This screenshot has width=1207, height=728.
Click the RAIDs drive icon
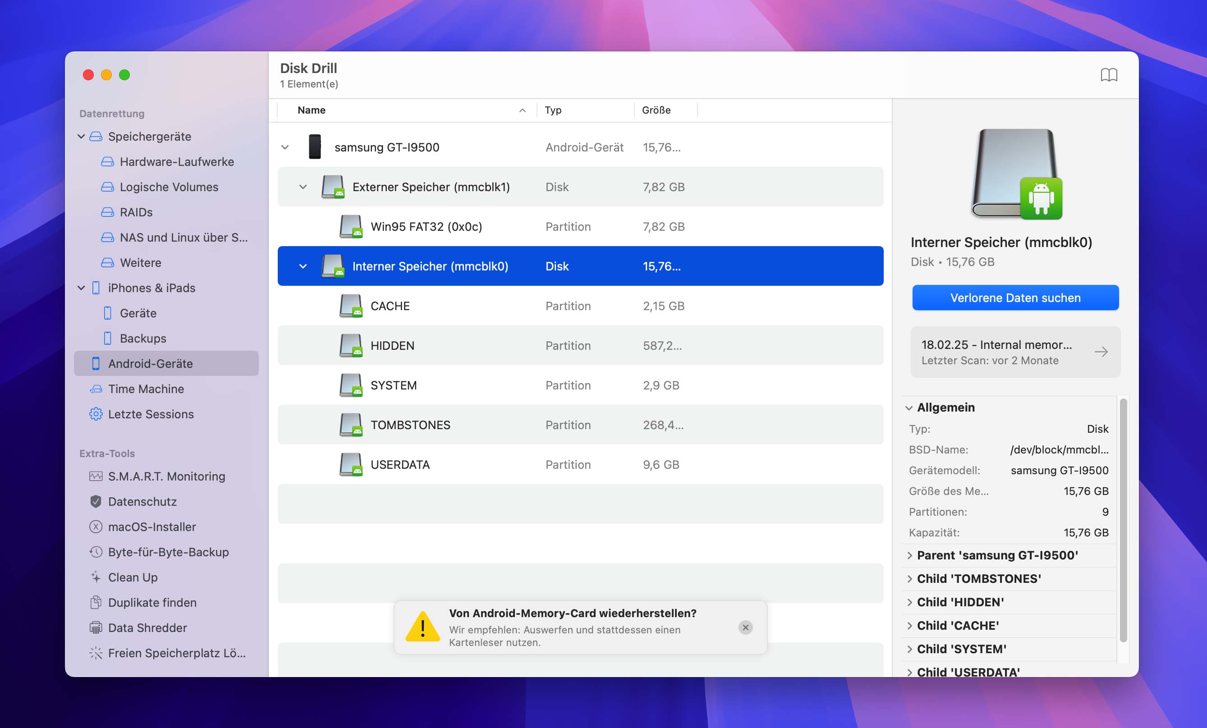pyautogui.click(x=107, y=212)
